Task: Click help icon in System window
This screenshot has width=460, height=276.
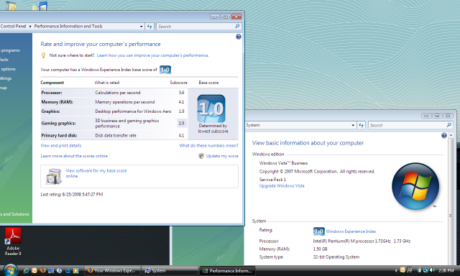Action: [x=444, y=135]
